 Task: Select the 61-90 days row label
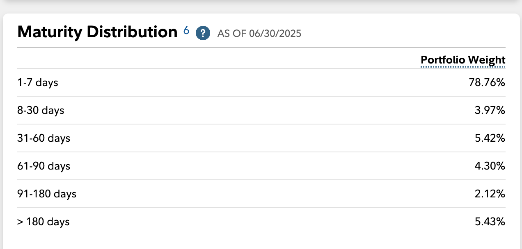coord(44,166)
